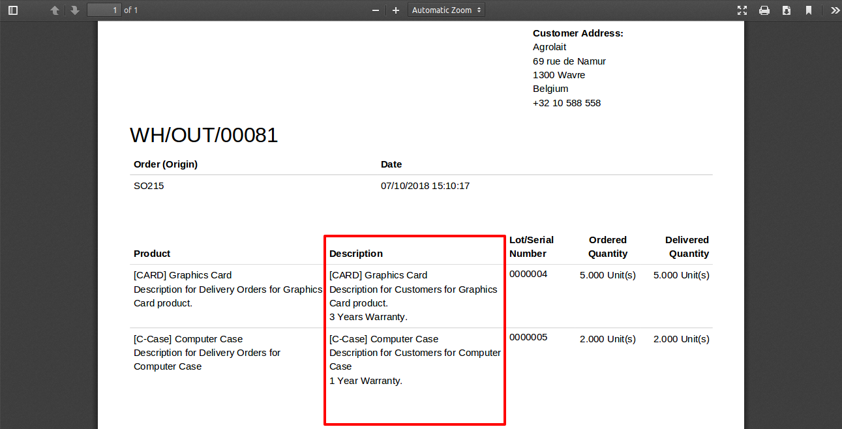Screen dimensions: 842x429
Task: Switch to presentation mode
Action: [742, 10]
